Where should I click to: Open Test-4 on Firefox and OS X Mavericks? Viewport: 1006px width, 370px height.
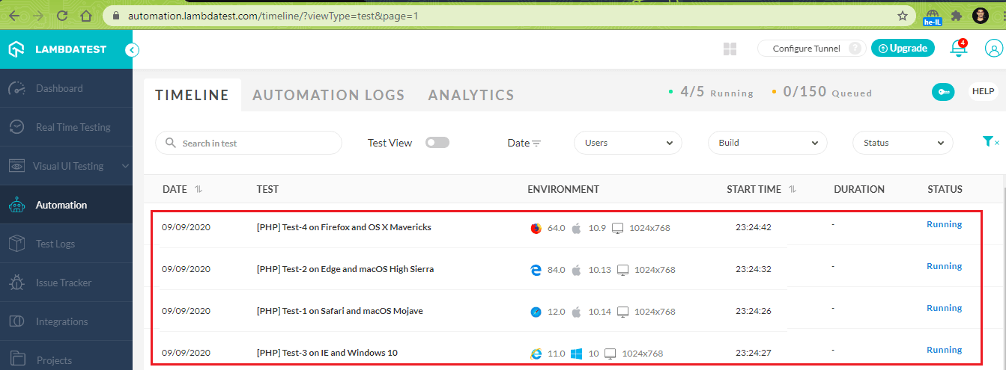344,227
